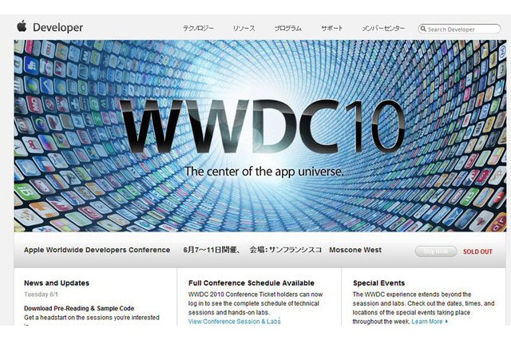The height and width of the screenshot is (340, 511).
Task: Click the 6月7～11日開催 date text
Action: tap(211, 250)
